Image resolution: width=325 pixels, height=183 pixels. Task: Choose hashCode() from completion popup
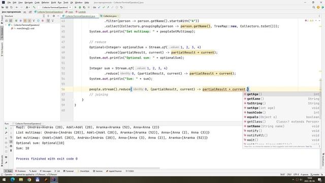click(x=282, y=112)
